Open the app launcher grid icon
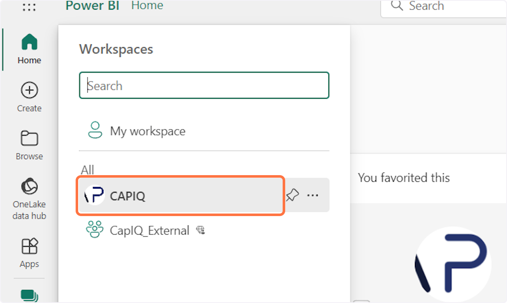 point(29,7)
